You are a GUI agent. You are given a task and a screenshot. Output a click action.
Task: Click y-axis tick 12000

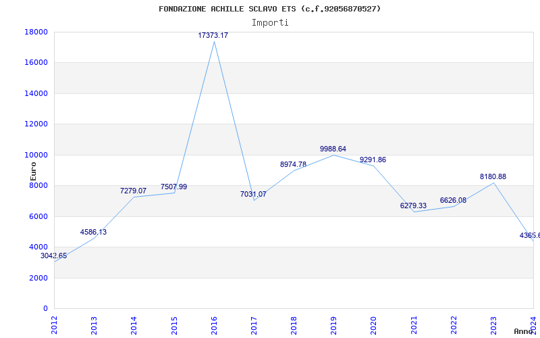tap(36, 124)
